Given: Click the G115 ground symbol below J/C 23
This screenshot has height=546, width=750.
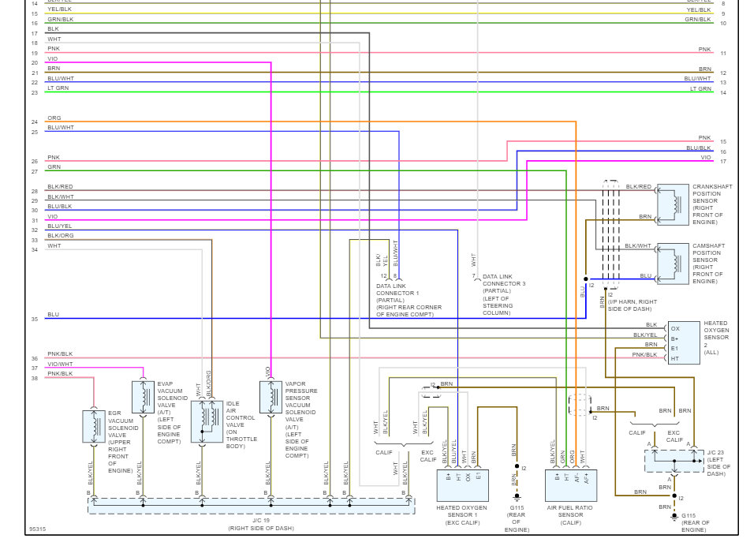Looking at the screenshot, I should pos(674,517).
